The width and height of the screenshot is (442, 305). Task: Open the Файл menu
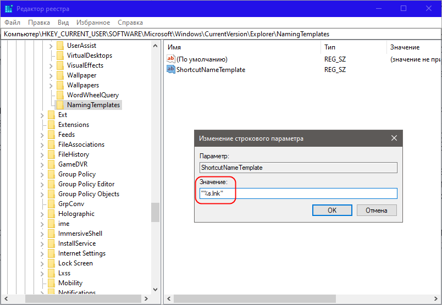click(x=13, y=23)
